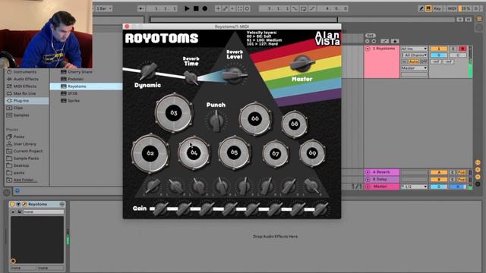
Task: Set track monitor to In
Action: [405, 61]
